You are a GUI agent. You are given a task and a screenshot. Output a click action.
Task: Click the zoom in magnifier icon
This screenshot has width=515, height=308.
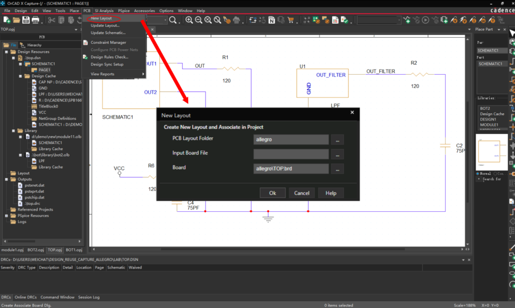pyautogui.click(x=189, y=20)
